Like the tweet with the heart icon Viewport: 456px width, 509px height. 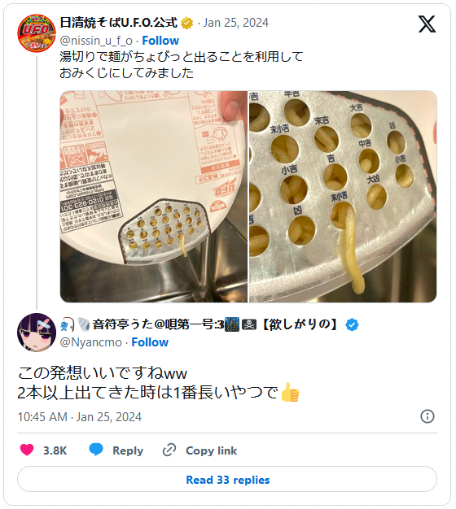pyautogui.click(x=27, y=450)
